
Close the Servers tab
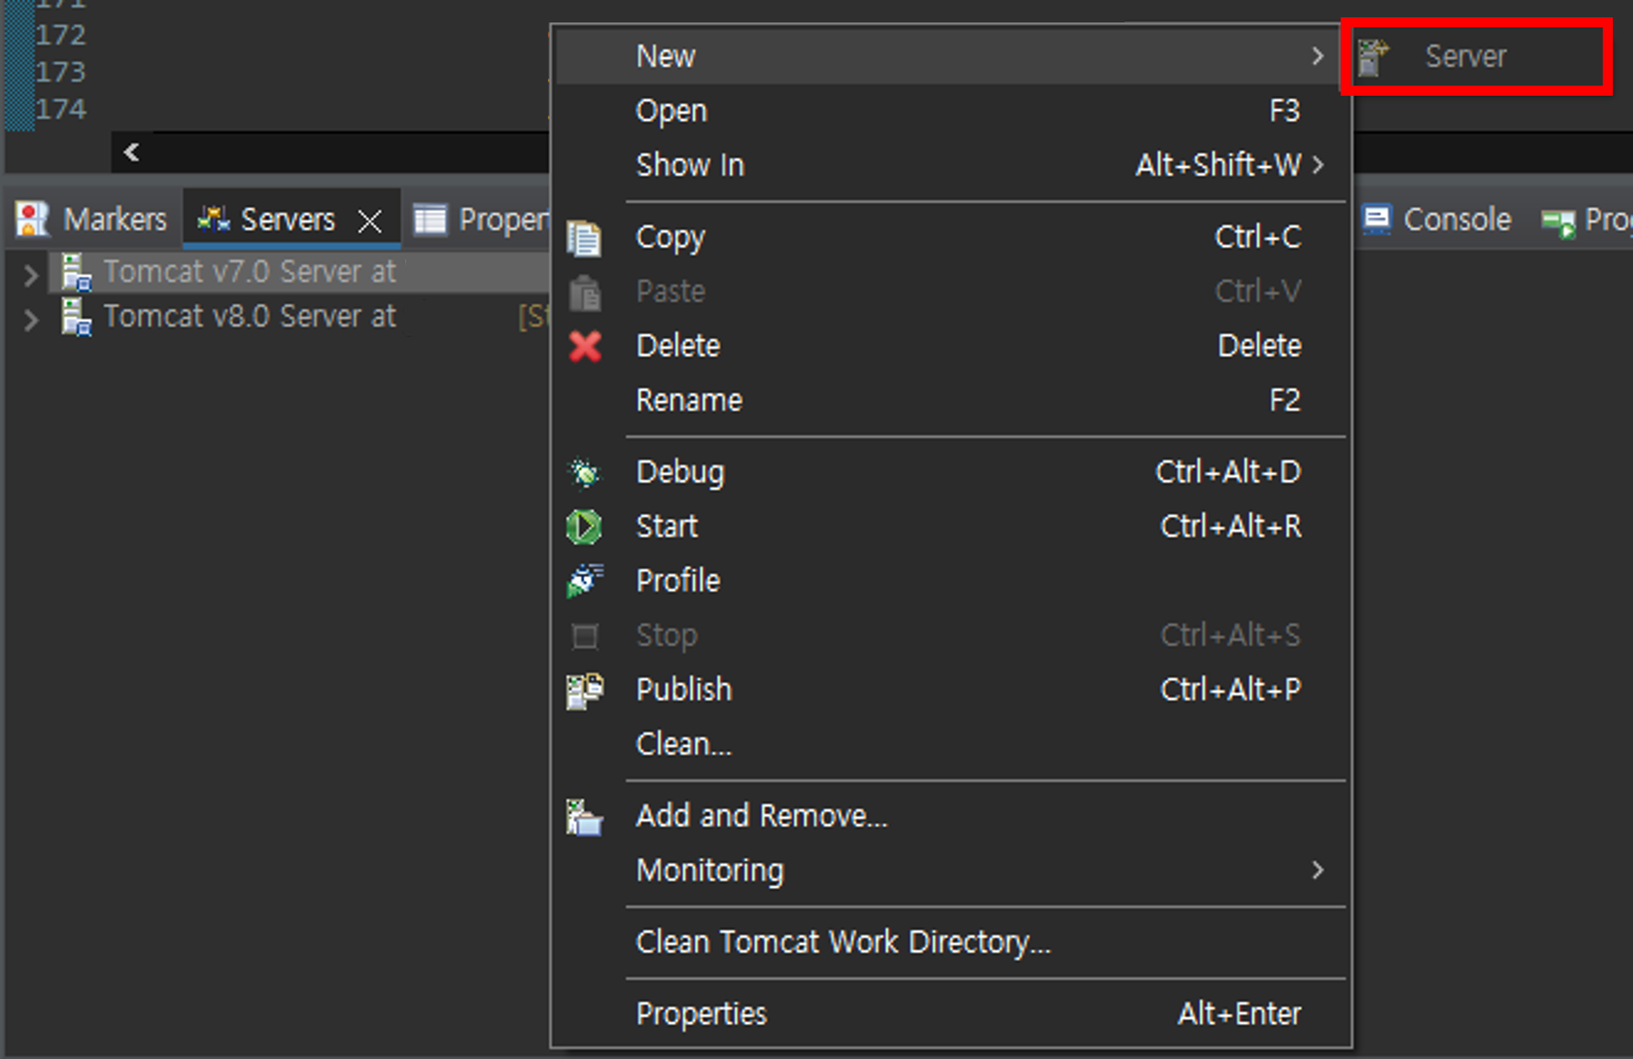click(x=370, y=221)
